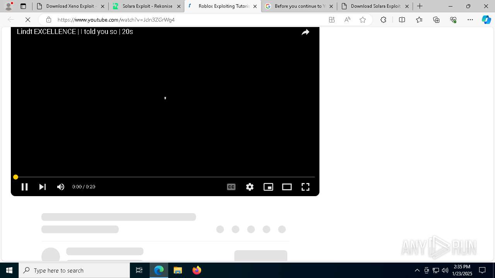The image size is (495, 278).
Task: Open Collections panel
Action: coord(436,20)
